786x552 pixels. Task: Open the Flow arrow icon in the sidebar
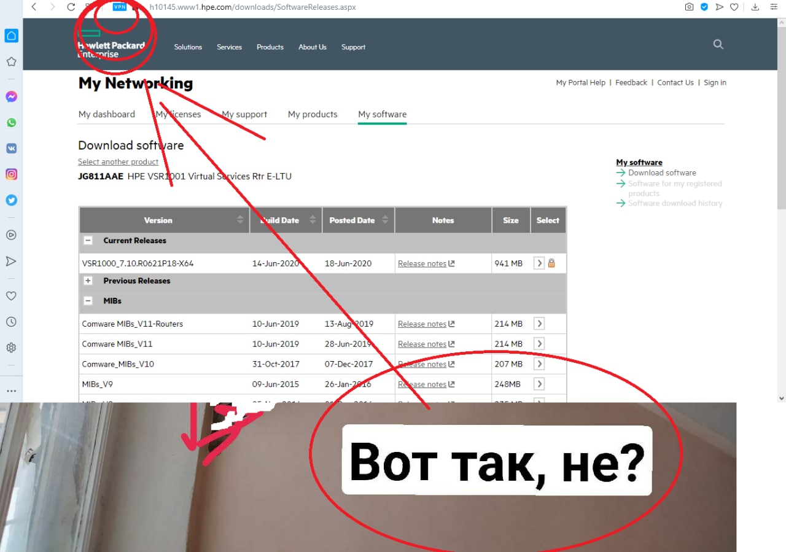point(11,261)
